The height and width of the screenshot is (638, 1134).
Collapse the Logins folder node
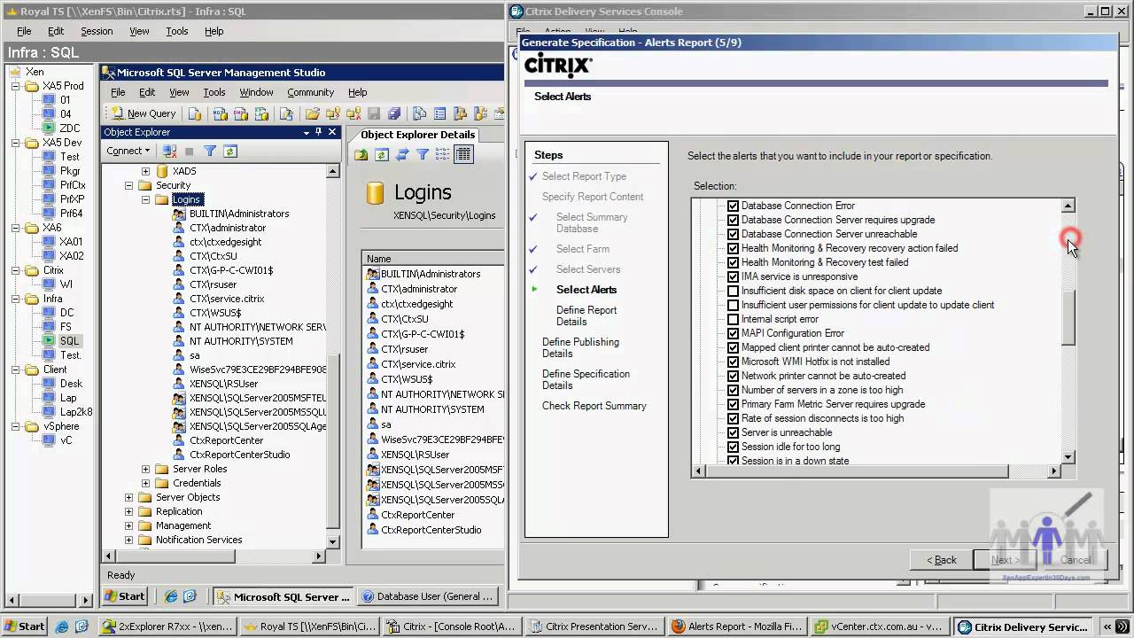pyautogui.click(x=146, y=199)
